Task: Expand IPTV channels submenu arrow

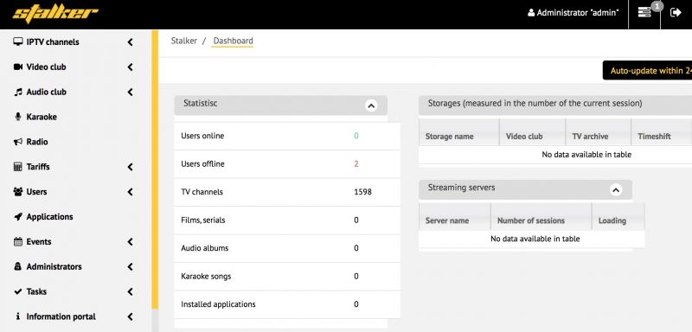Action: (x=131, y=41)
